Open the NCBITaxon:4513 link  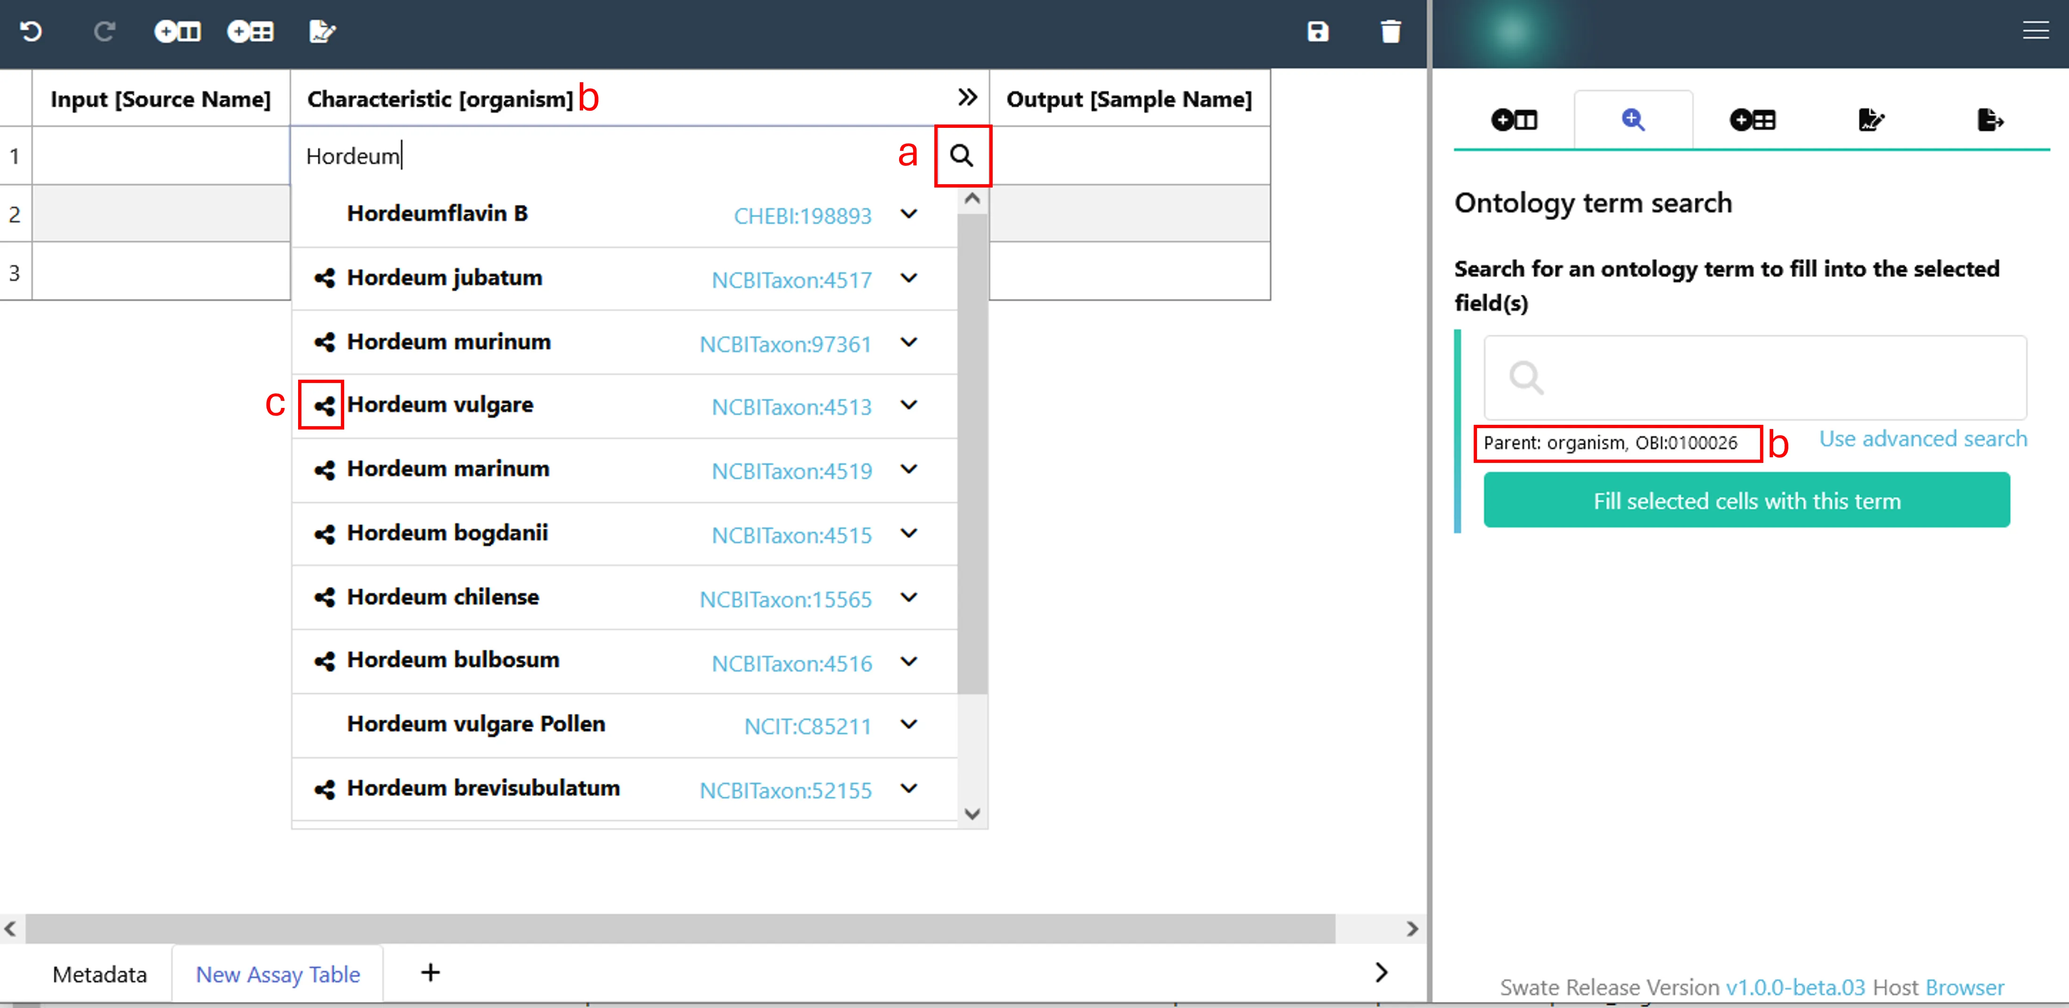(x=791, y=407)
